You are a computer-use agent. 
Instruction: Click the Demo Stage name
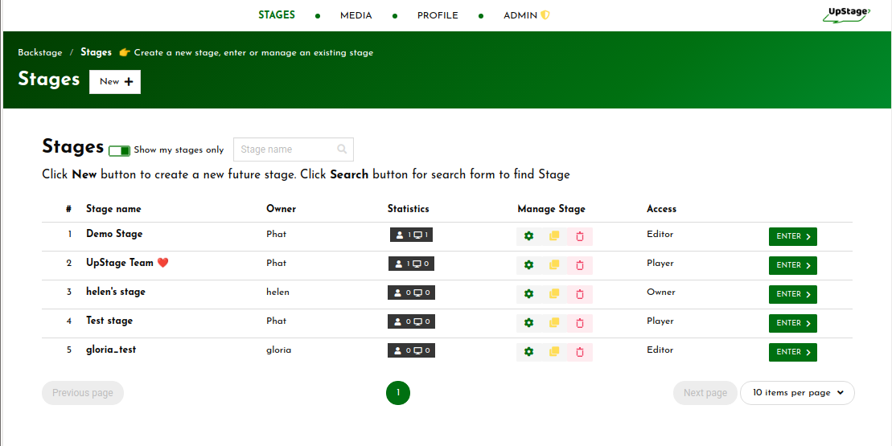(x=114, y=234)
